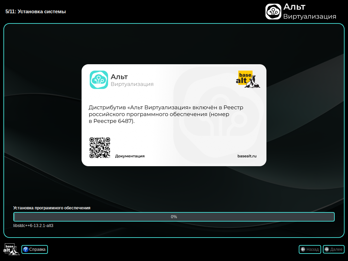
Task: Click the installation progress bar showing 0%
Action: click(x=174, y=217)
